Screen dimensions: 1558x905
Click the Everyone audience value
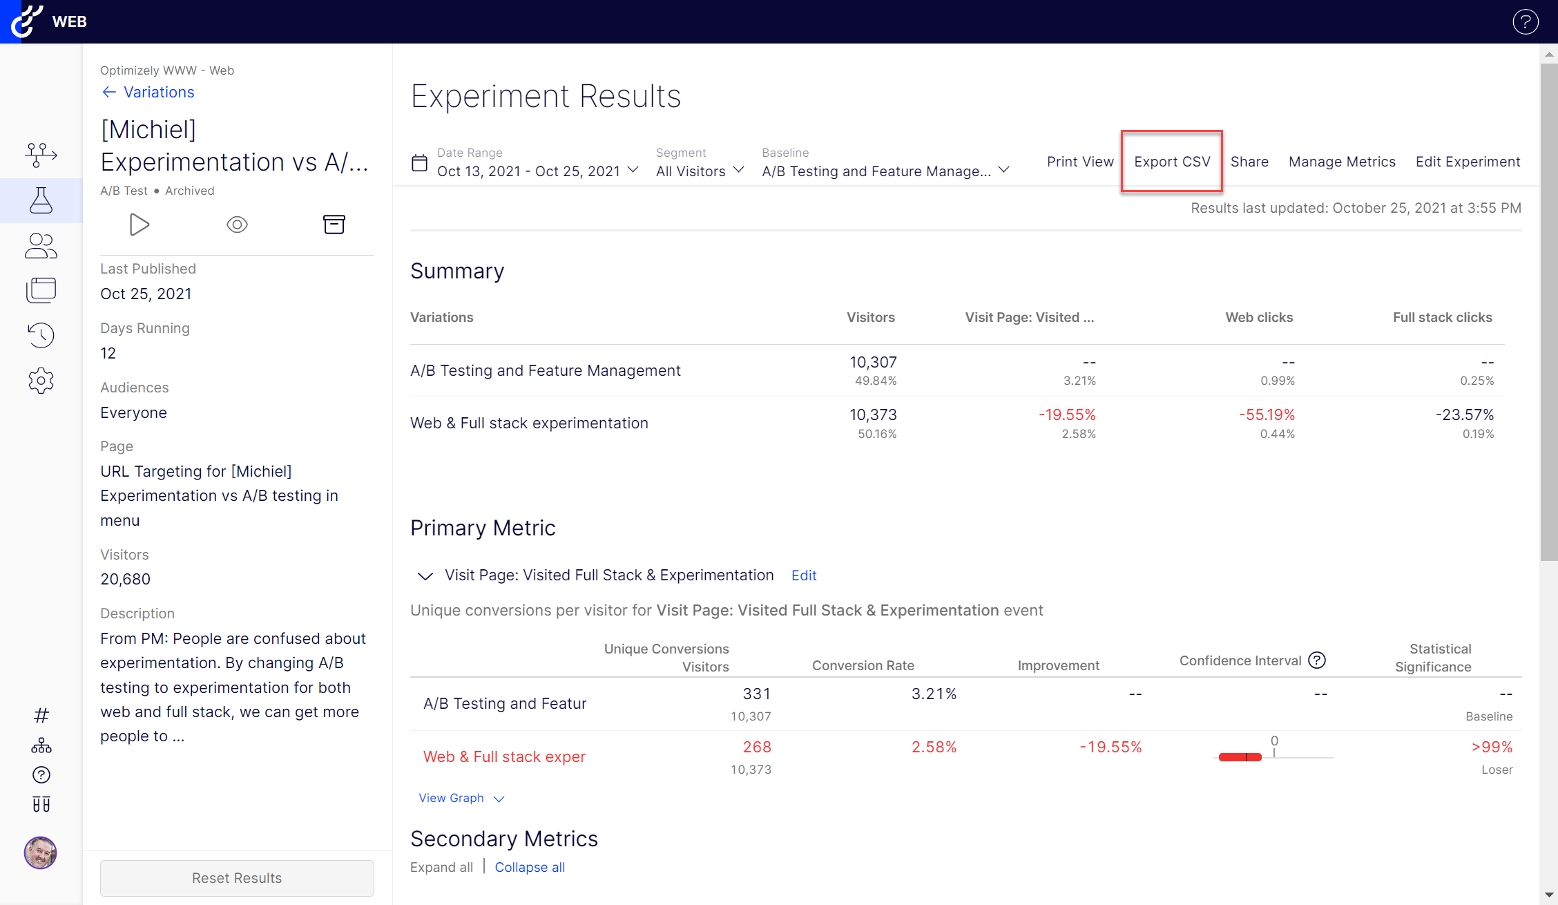click(133, 413)
